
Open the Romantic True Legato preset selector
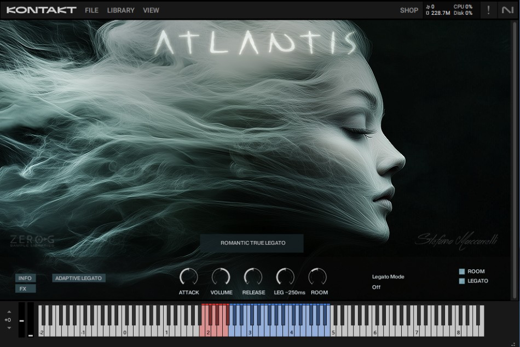(252, 243)
